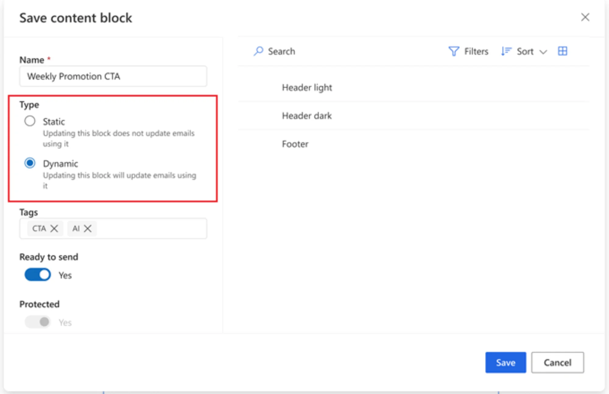
Task: Click the Sort label
Action: coord(525,51)
